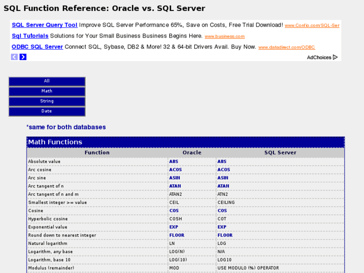Click the Exponential value row label
Screen dimensions: 364x273
[48, 227]
